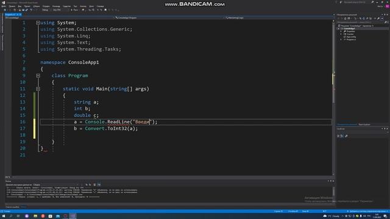390x219 pixels.
Task: Open the Отладка menu
Action: pyautogui.click(x=46, y=6)
